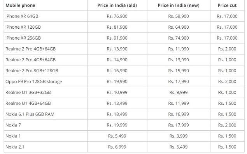Click the Mobile phone column header
This screenshot has width=247, height=154.
pyautogui.click(x=20, y=5)
